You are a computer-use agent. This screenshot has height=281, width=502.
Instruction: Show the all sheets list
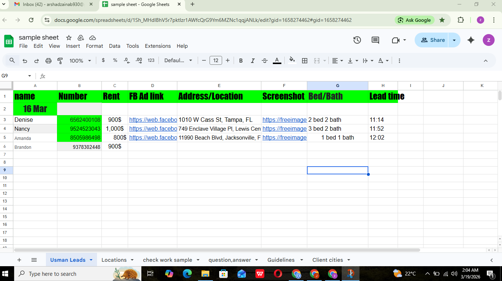[x=34, y=260]
